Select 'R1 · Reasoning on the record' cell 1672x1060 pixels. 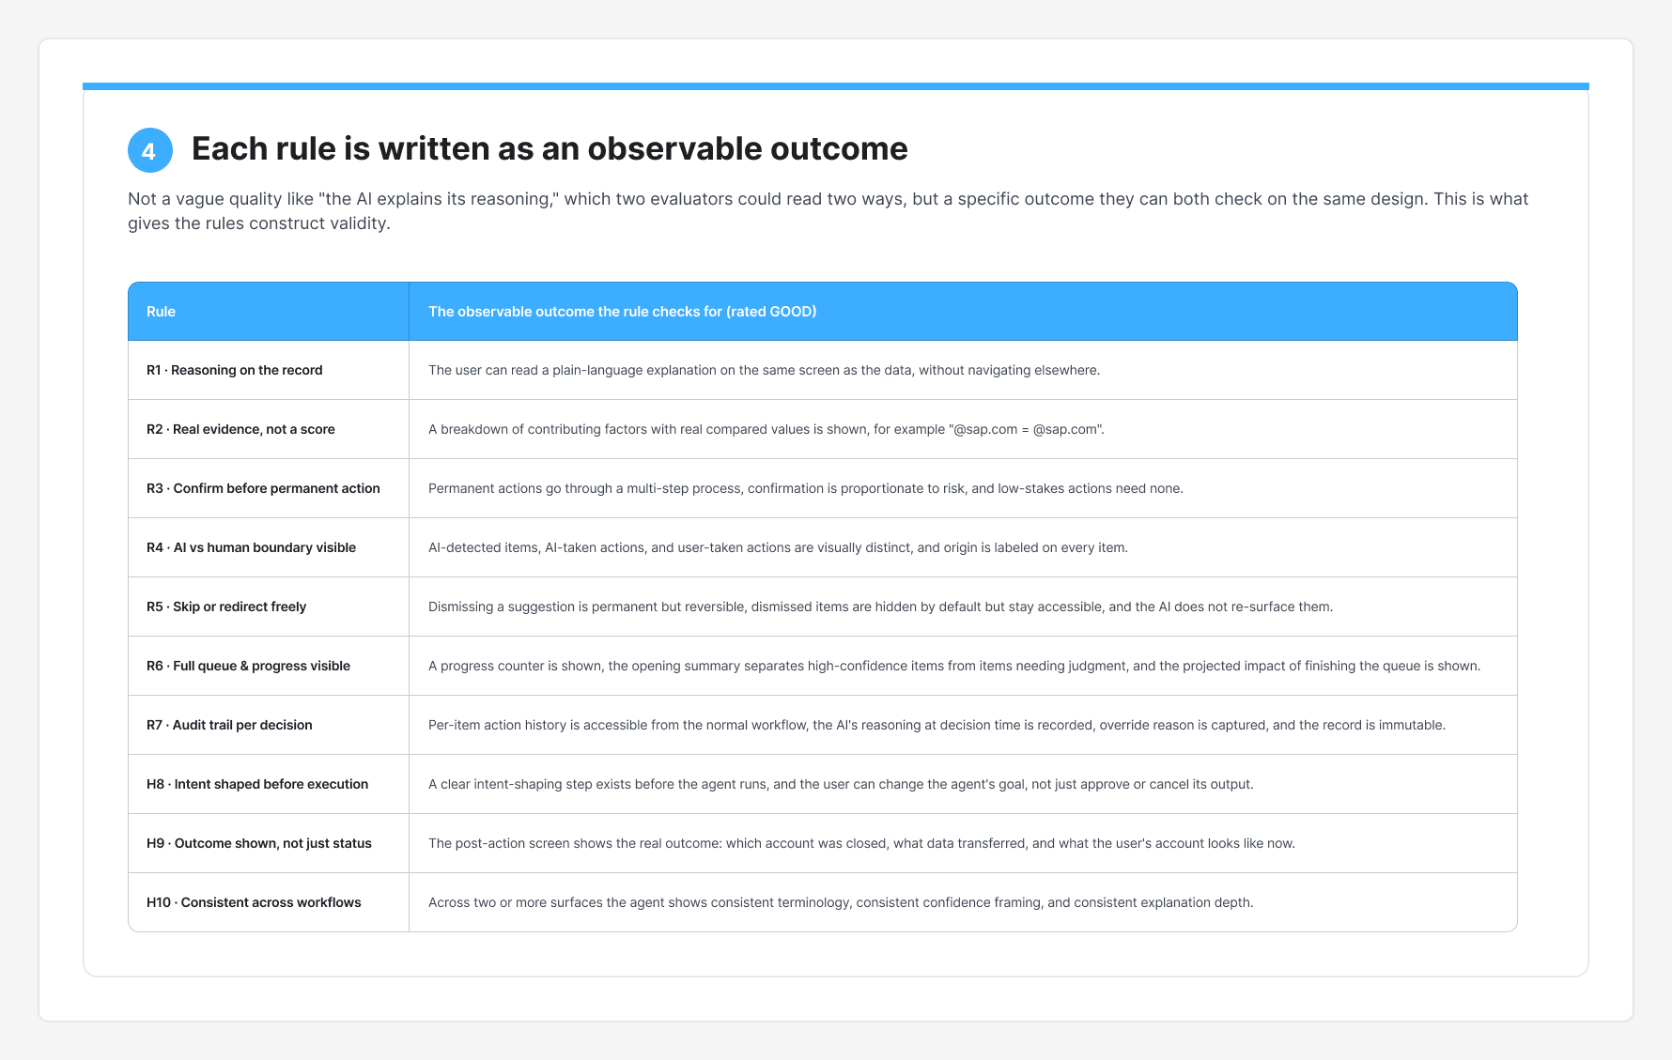(x=269, y=370)
